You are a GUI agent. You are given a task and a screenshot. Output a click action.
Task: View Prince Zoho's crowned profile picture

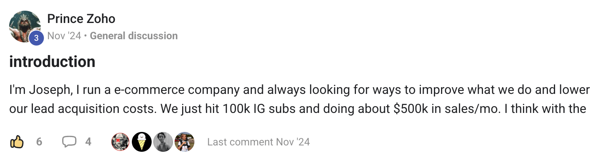pos(24,25)
